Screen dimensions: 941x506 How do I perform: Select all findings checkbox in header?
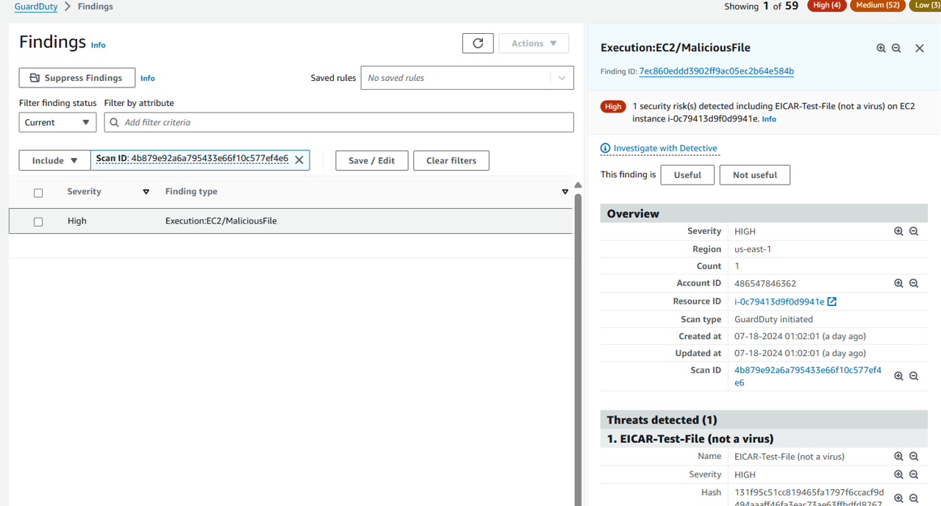pos(38,193)
